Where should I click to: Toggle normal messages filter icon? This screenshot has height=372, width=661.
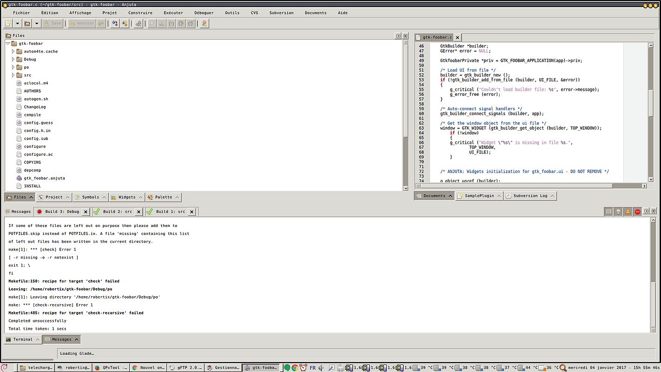(x=608, y=212)
